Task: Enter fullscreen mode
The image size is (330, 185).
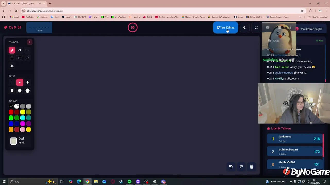Action: click(x=256, y=27)
